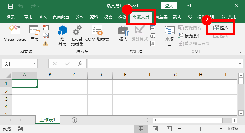The width and height of the screenshot is (245, 133).
Task: Open Quick Access Toolbar customize dropdown
Action: tap(46, 6)
